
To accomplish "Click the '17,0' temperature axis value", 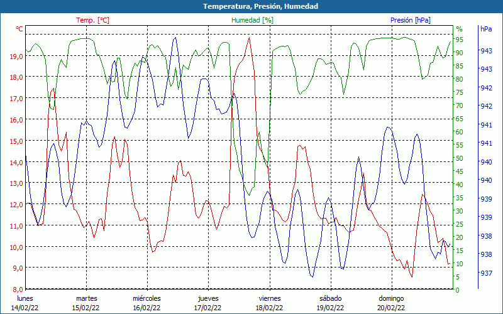I will click(17, 99).
